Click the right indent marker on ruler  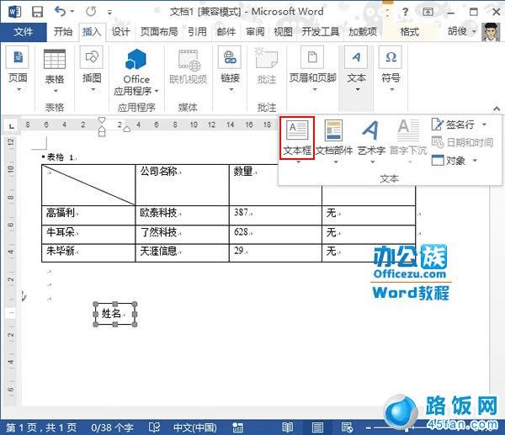click(x=127, y=129)
